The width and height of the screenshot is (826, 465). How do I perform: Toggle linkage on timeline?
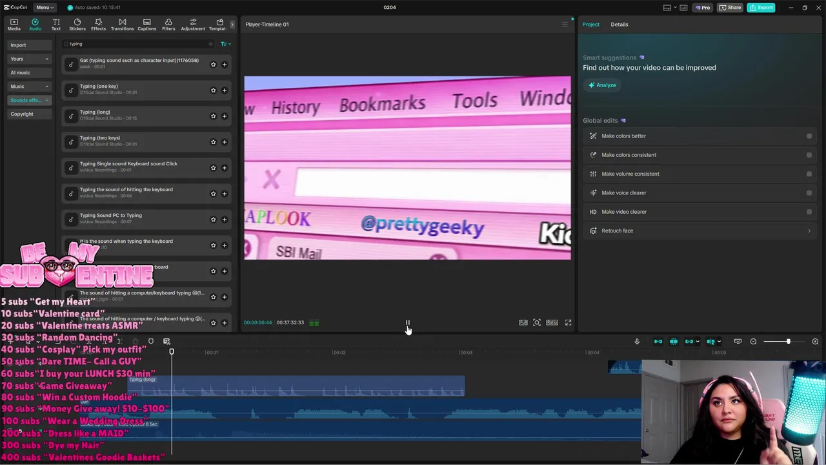(689, 342)
